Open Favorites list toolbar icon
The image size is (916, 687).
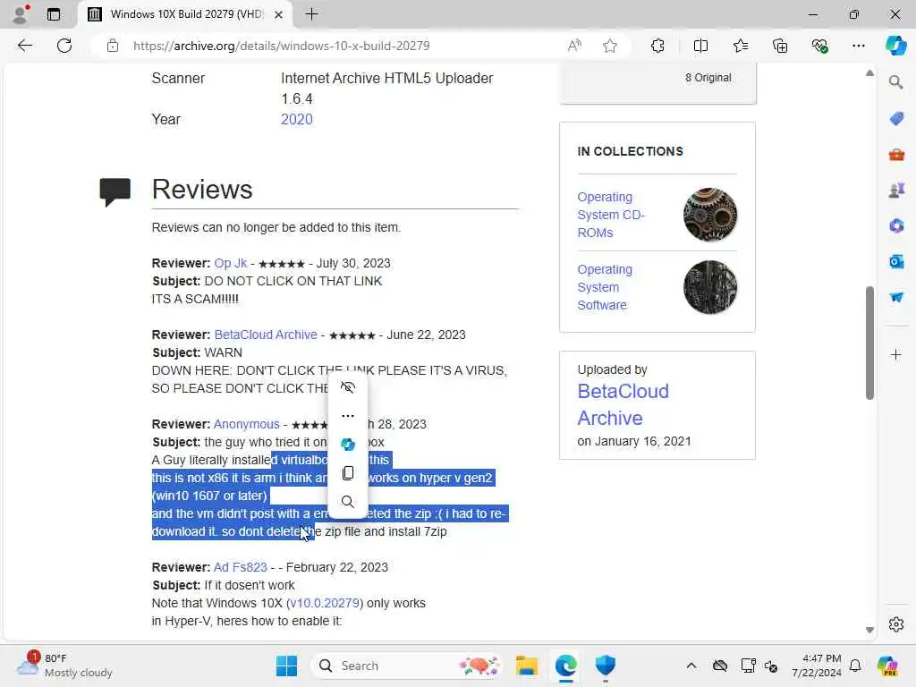(x=740, y=46)
